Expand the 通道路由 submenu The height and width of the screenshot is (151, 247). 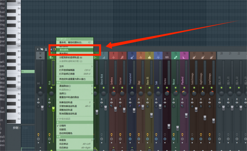click(x=75, y=86)
